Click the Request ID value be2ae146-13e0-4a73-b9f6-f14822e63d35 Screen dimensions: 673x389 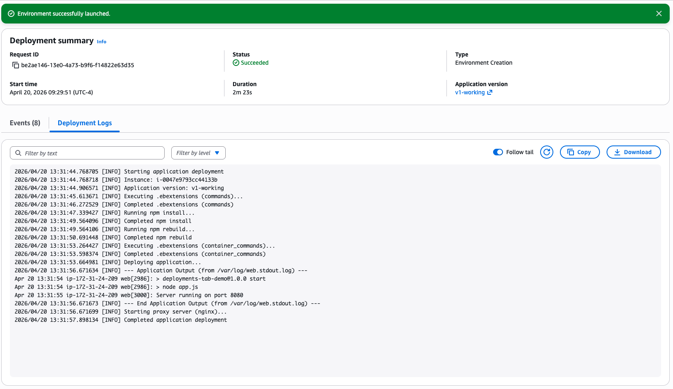tap(78, 65)
